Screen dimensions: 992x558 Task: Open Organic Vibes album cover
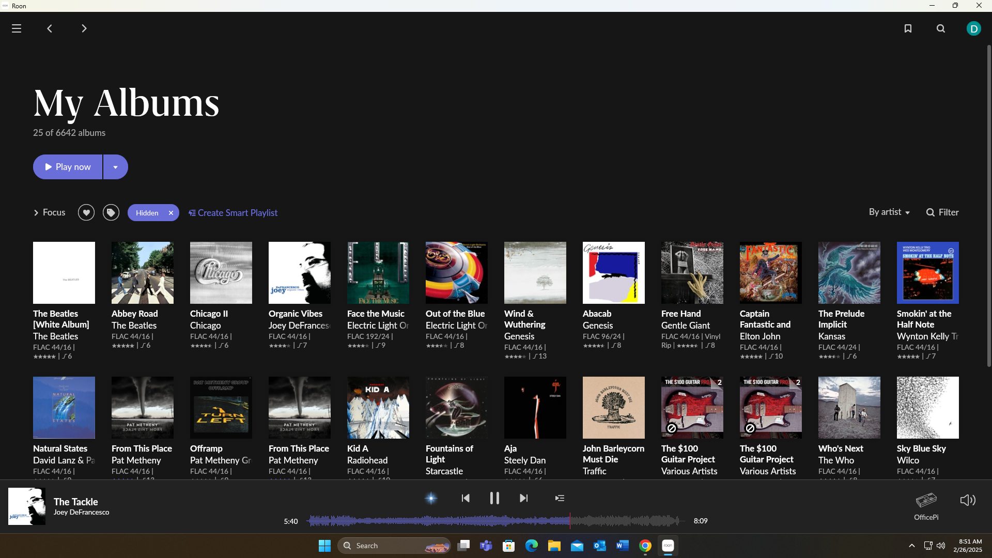pos(300,273)
